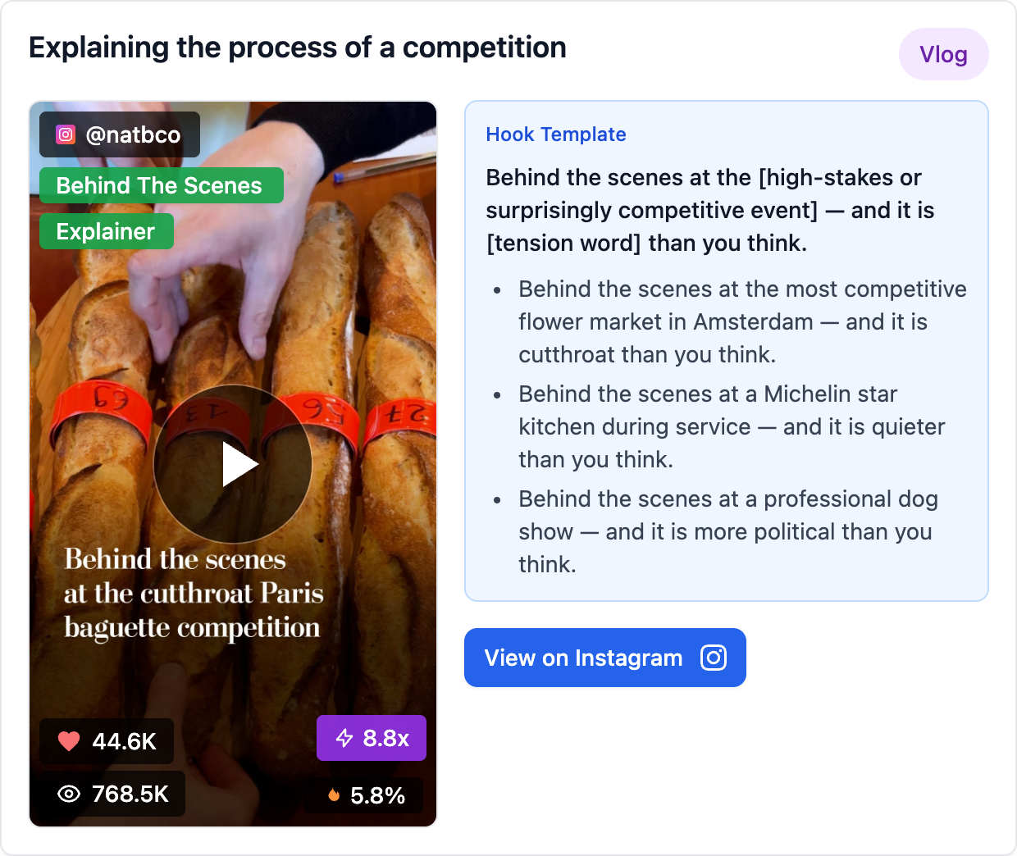The image size is (1017, 856).
Task: Open the Hook Template heading
Action: click(x=556, y=134)
